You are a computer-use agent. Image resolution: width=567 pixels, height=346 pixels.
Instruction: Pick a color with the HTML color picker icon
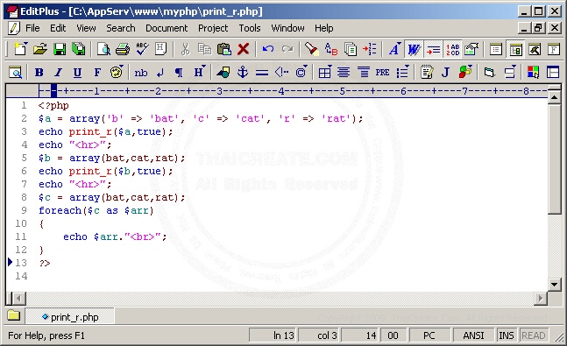tap(533, 73)
